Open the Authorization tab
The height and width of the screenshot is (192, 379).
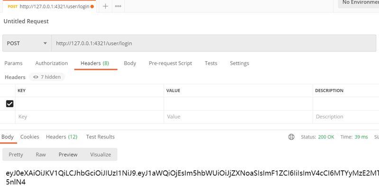pos(51,64)
